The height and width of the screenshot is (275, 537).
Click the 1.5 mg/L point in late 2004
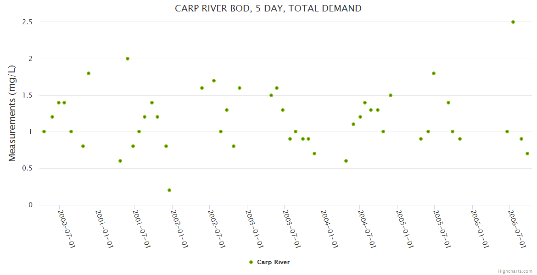(391, 95)
